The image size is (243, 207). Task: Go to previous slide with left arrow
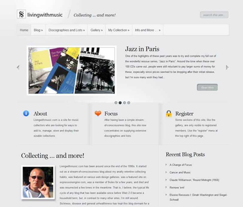18,67
